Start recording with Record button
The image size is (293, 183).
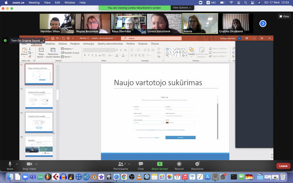(179, 165)
